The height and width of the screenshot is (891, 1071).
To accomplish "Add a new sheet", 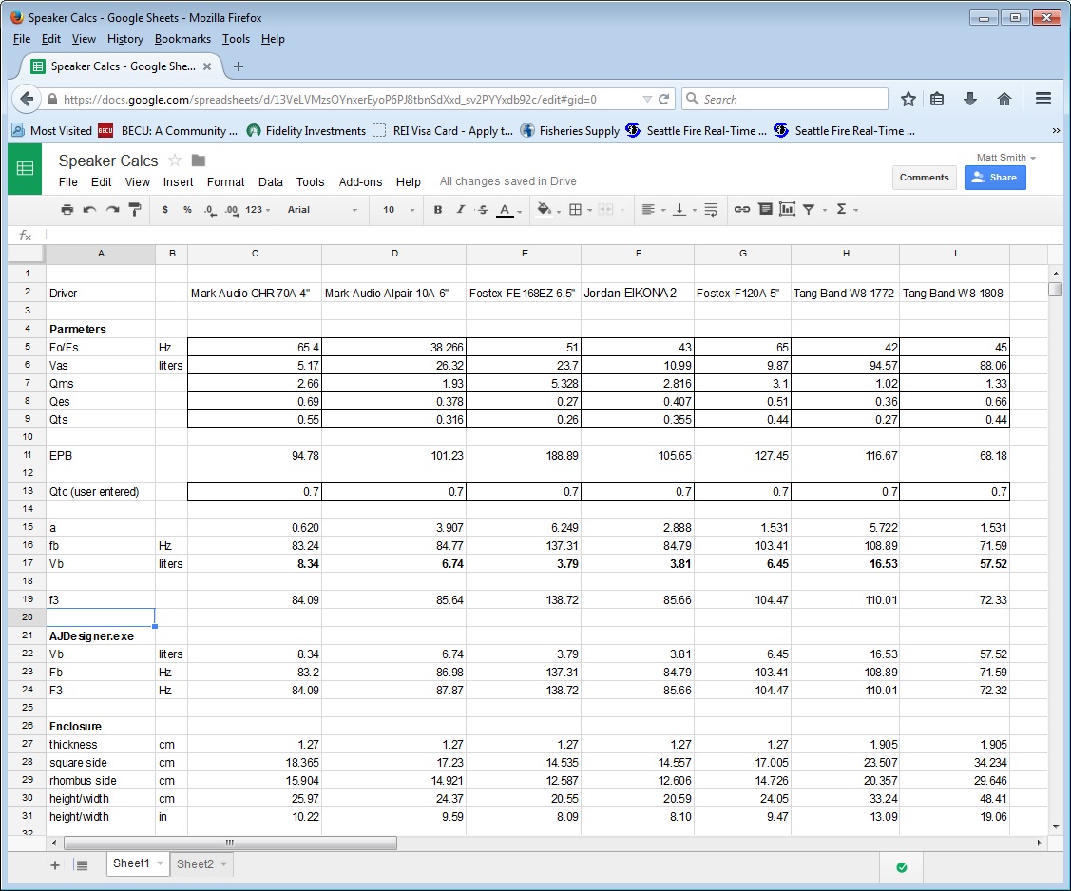I will (55, 865).
